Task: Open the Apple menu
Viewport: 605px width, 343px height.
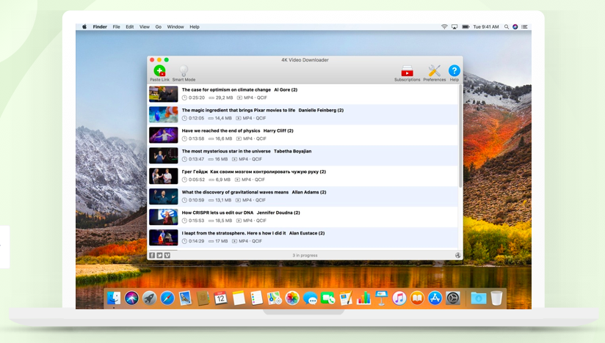Action: [84, 27]
